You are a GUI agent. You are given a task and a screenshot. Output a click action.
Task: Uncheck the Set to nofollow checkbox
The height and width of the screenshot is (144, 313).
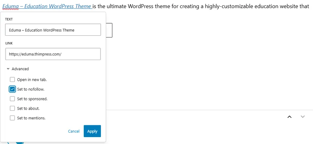point(13,89)
